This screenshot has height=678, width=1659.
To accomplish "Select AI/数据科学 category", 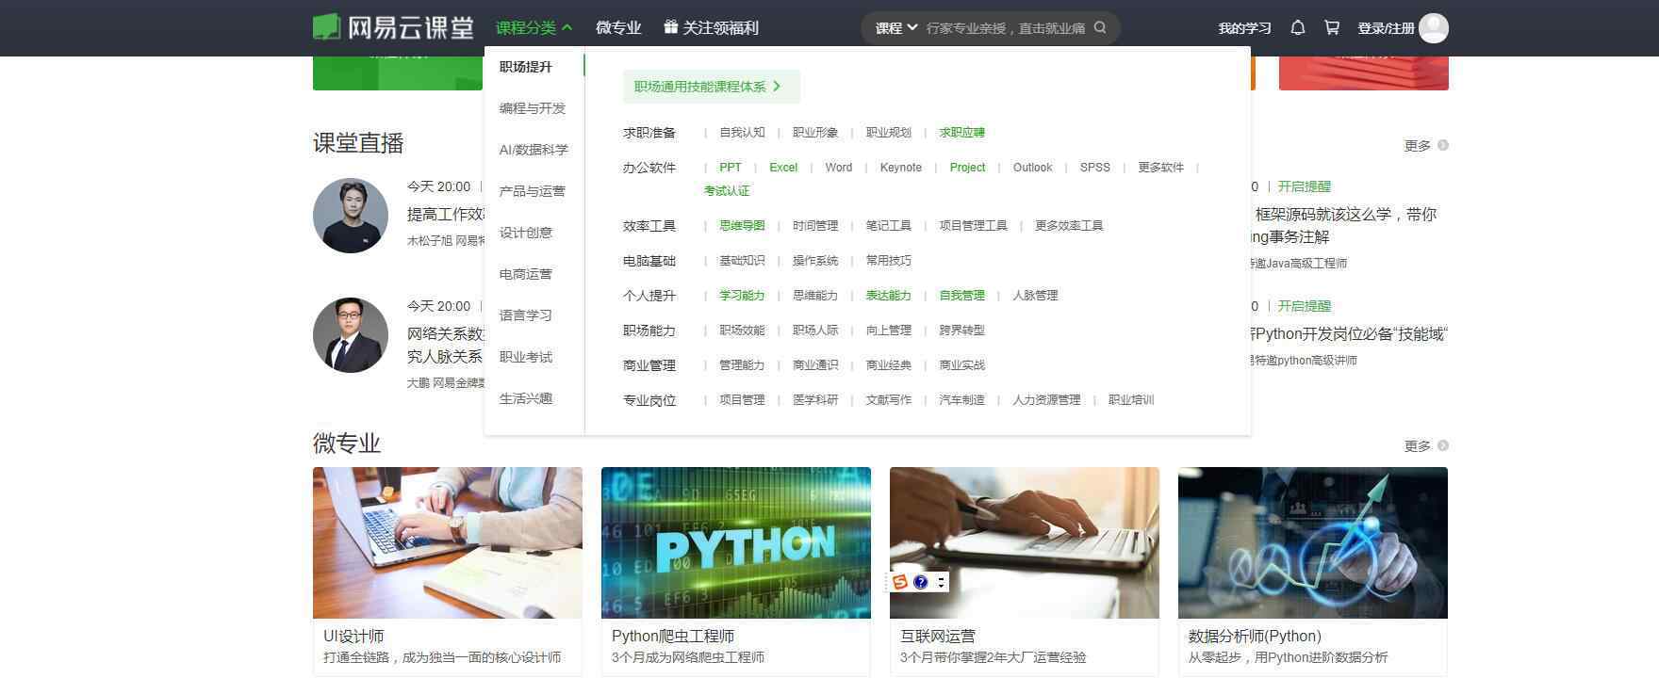I will [534, 150].
